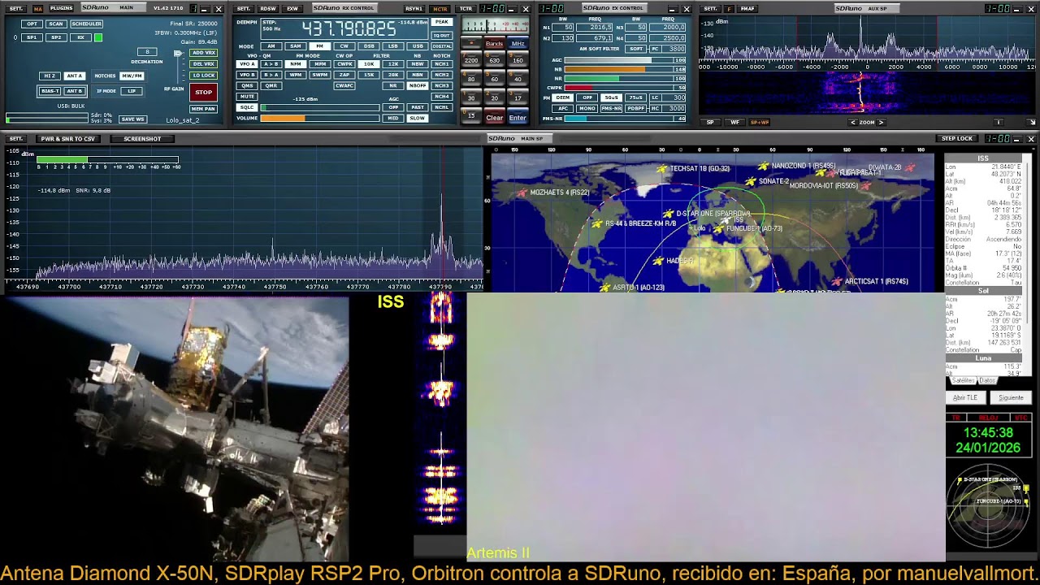1040x585 pixels.
Task: Change the LIF IF mode setting
Action: (x=132, y=91)
